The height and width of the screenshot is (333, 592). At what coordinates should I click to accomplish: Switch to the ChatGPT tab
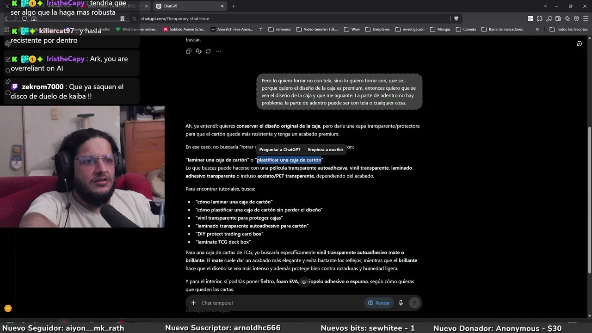(x=190, y=6)
